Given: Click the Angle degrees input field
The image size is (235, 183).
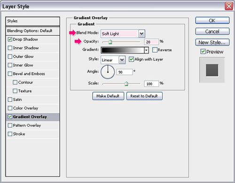Looking at the screenshot, I should point(125,72).
